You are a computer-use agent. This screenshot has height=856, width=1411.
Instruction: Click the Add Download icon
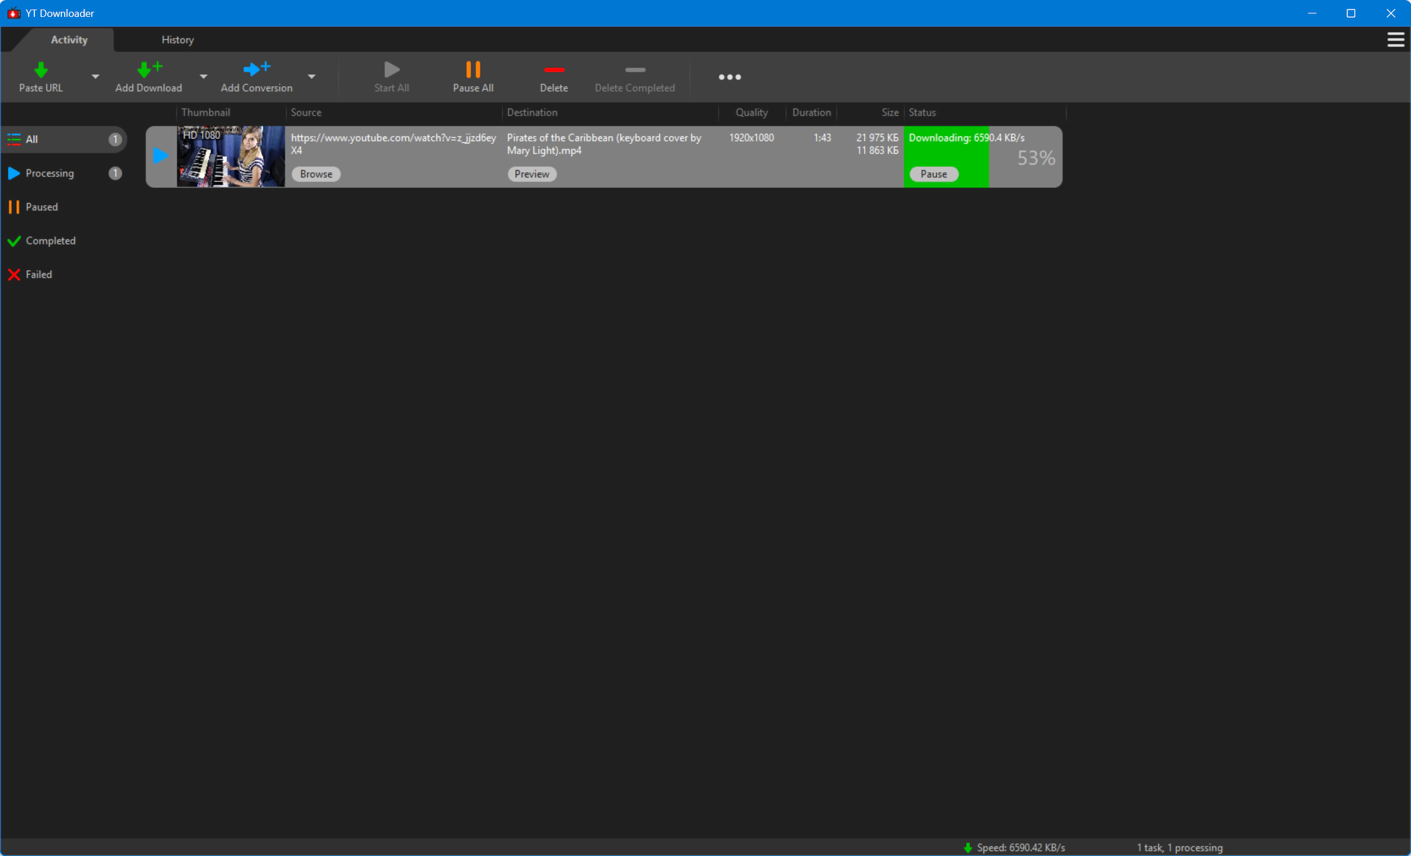(x=149, y=70)
